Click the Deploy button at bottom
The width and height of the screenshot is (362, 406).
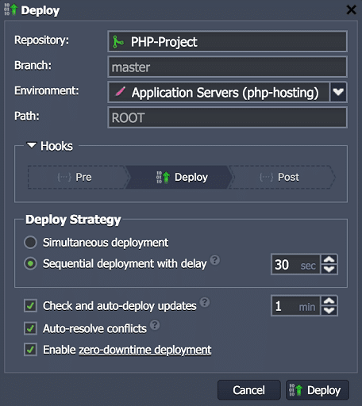318,390
